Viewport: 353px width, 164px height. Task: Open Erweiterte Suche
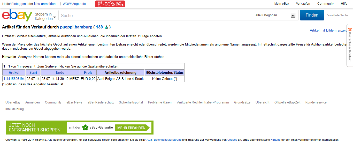click(337, 15)
